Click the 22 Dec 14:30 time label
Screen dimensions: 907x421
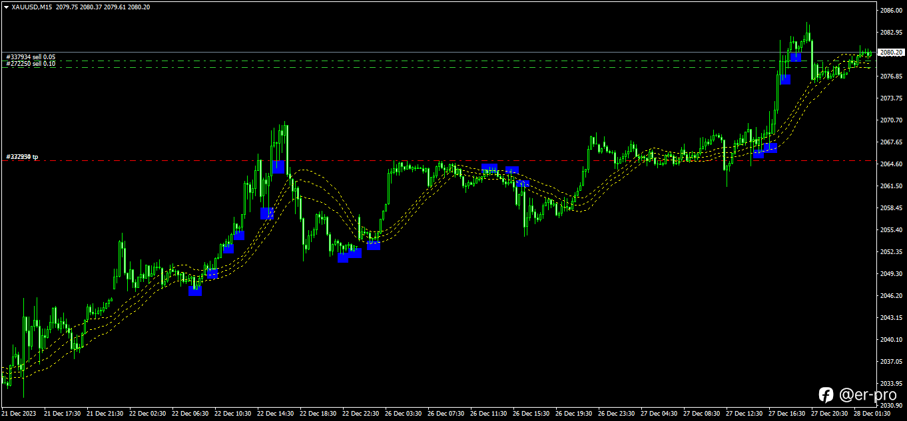276,414
